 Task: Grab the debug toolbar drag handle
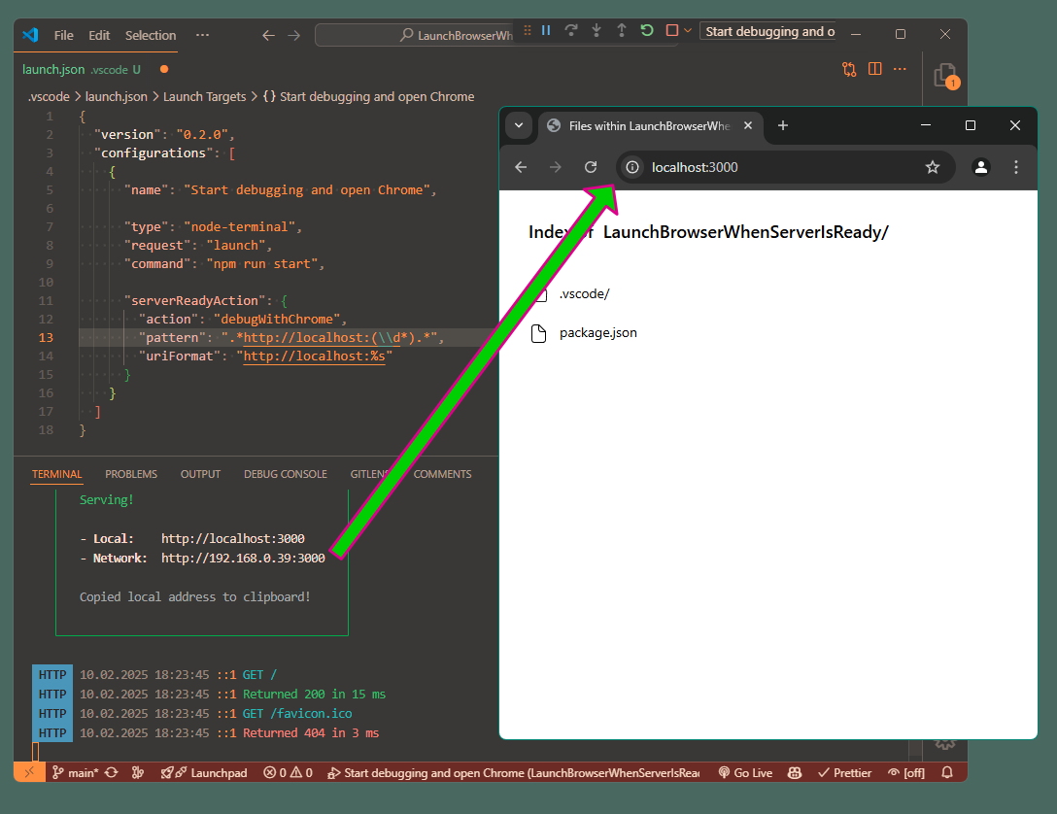pyautogui.click(x=528, y=30)
